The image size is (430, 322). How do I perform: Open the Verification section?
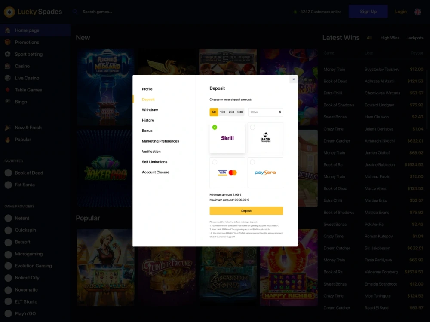(x=151, y=152)
